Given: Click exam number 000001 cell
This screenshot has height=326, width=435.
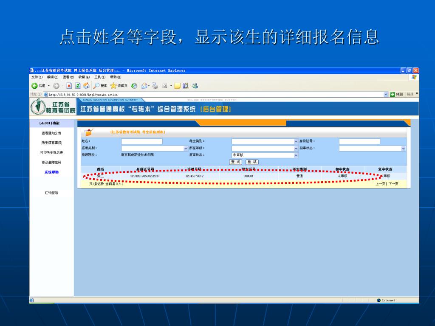Looking at the screenshot, I should pyautogui.click(x=248, y=176).
